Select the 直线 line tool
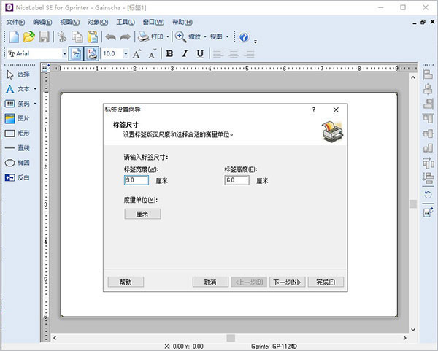This screenshot has height=351, width=438. [x=18, y=148]
